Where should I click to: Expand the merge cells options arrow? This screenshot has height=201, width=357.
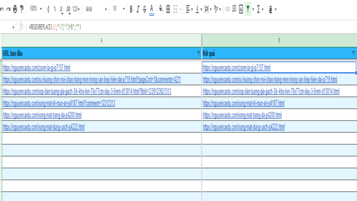tap(180, 10)
